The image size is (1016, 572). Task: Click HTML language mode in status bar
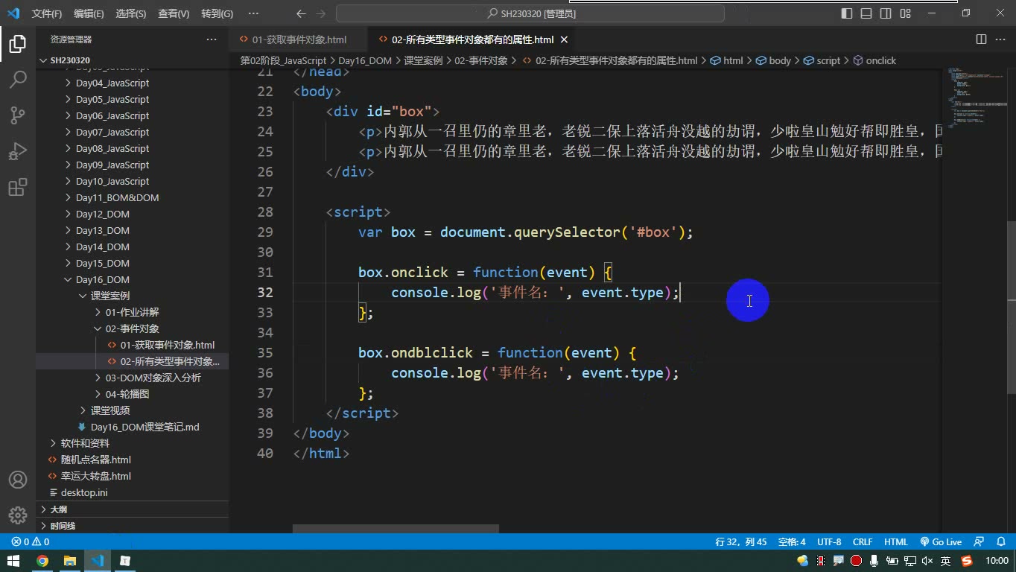coord(896,542)
